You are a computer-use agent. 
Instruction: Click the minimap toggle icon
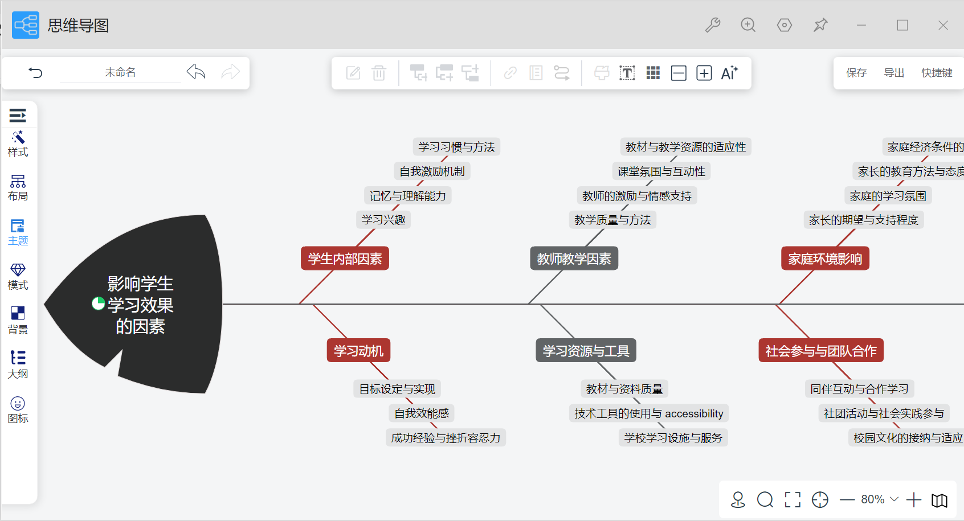click(x=940, y=500)
